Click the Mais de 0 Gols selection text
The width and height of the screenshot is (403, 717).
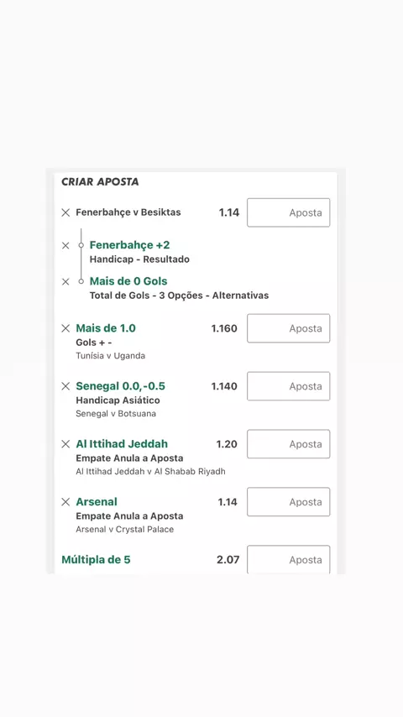point(128,281)
